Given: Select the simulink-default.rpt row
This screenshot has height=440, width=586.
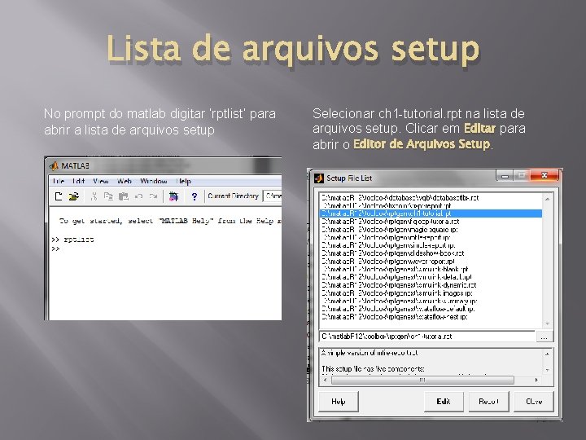Looking at the screenshot, I should tap(431, 277).
